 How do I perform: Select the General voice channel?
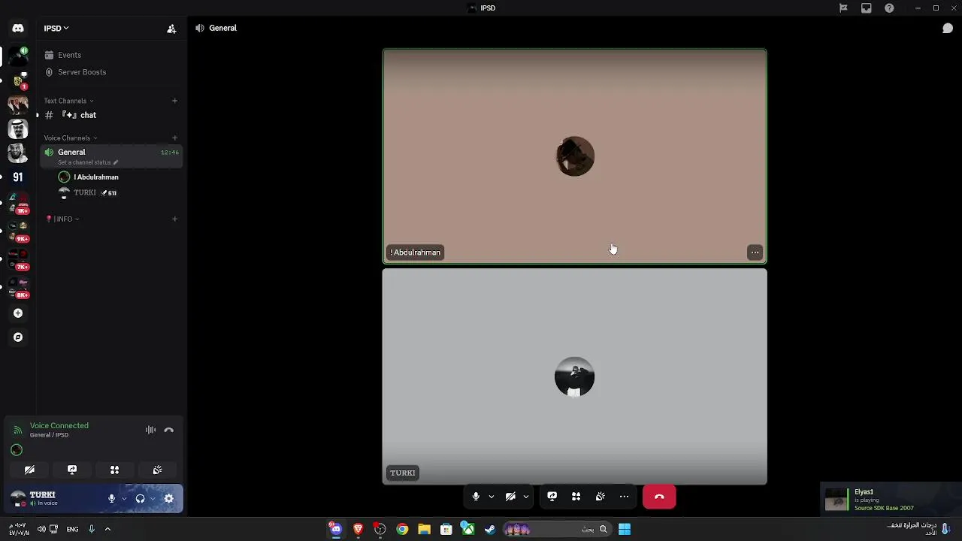tap(111, 156)
